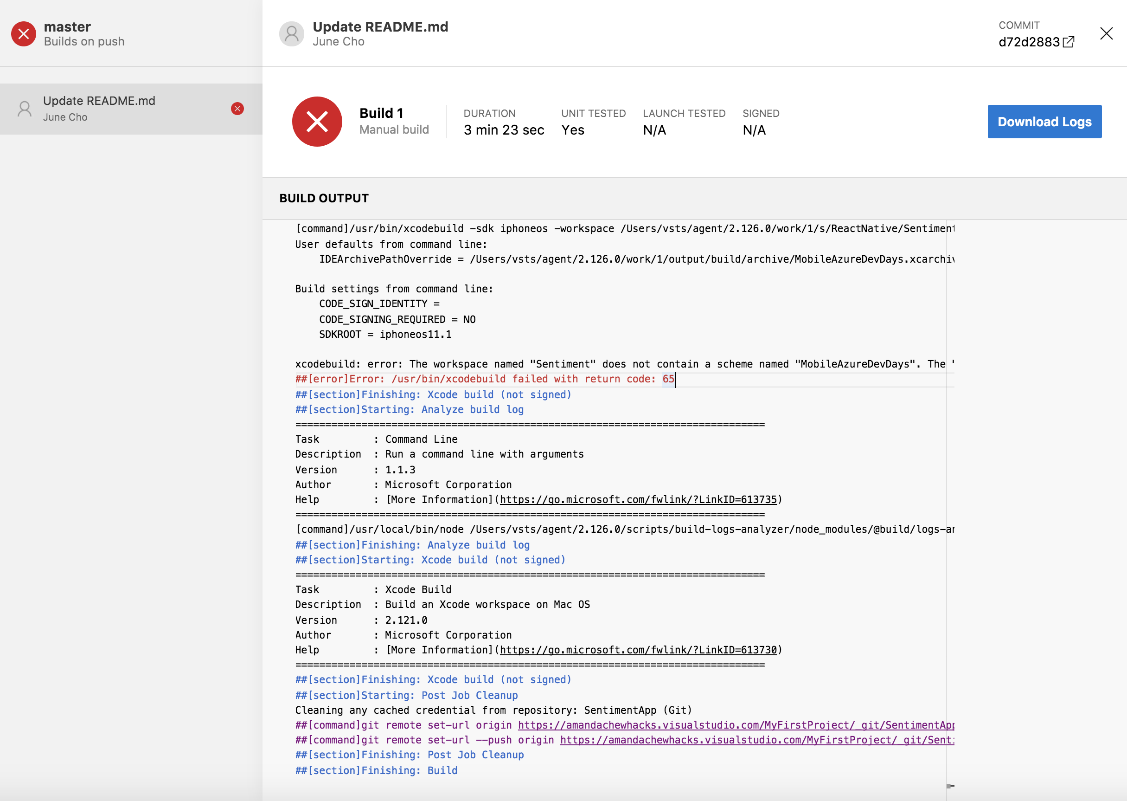
Task: Download the build logs
Action: click(1044, 121)
